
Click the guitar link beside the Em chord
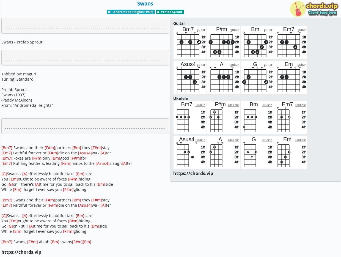[x=302, y=65]
